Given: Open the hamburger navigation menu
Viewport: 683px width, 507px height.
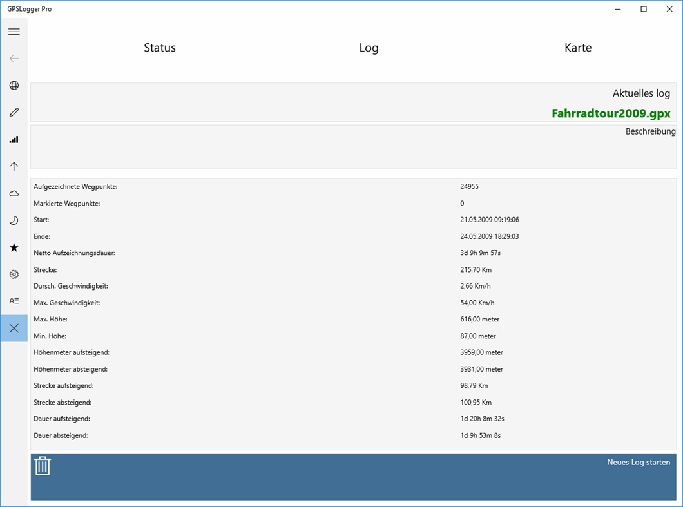Looking at the screenshot, I should (x=14, y=31).
